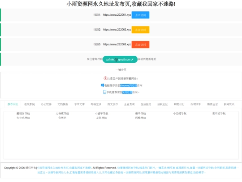Click the 一键分享 share text

(x=121, y=70)
